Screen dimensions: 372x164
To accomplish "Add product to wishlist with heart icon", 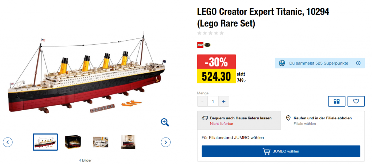I will tap(356, 101).
